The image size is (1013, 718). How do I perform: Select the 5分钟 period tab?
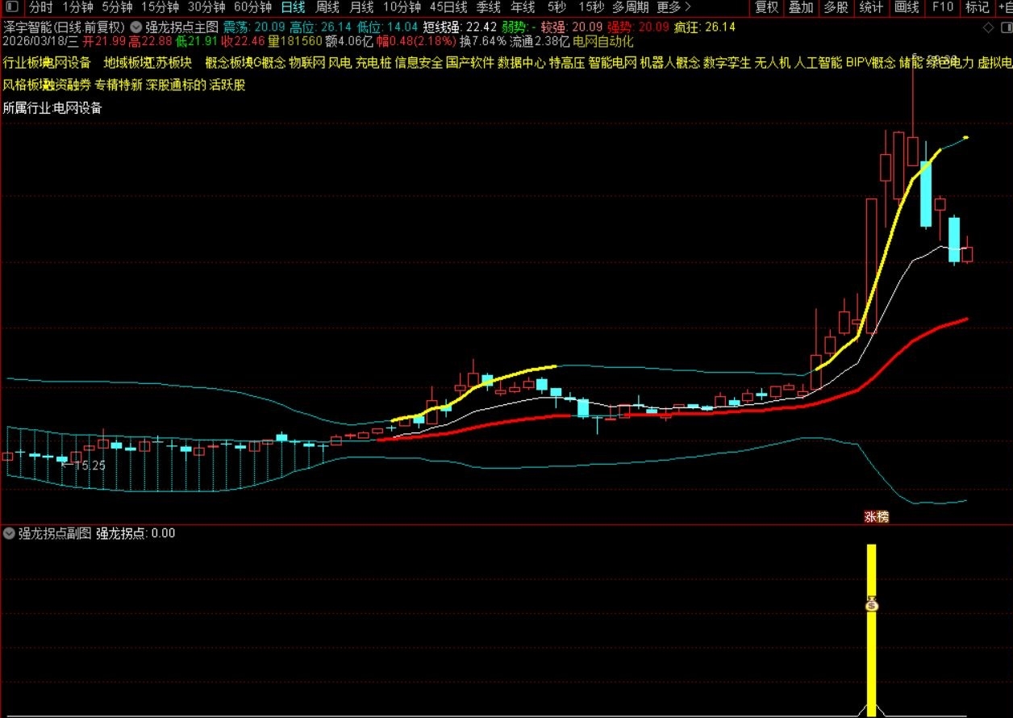[117, 7]
